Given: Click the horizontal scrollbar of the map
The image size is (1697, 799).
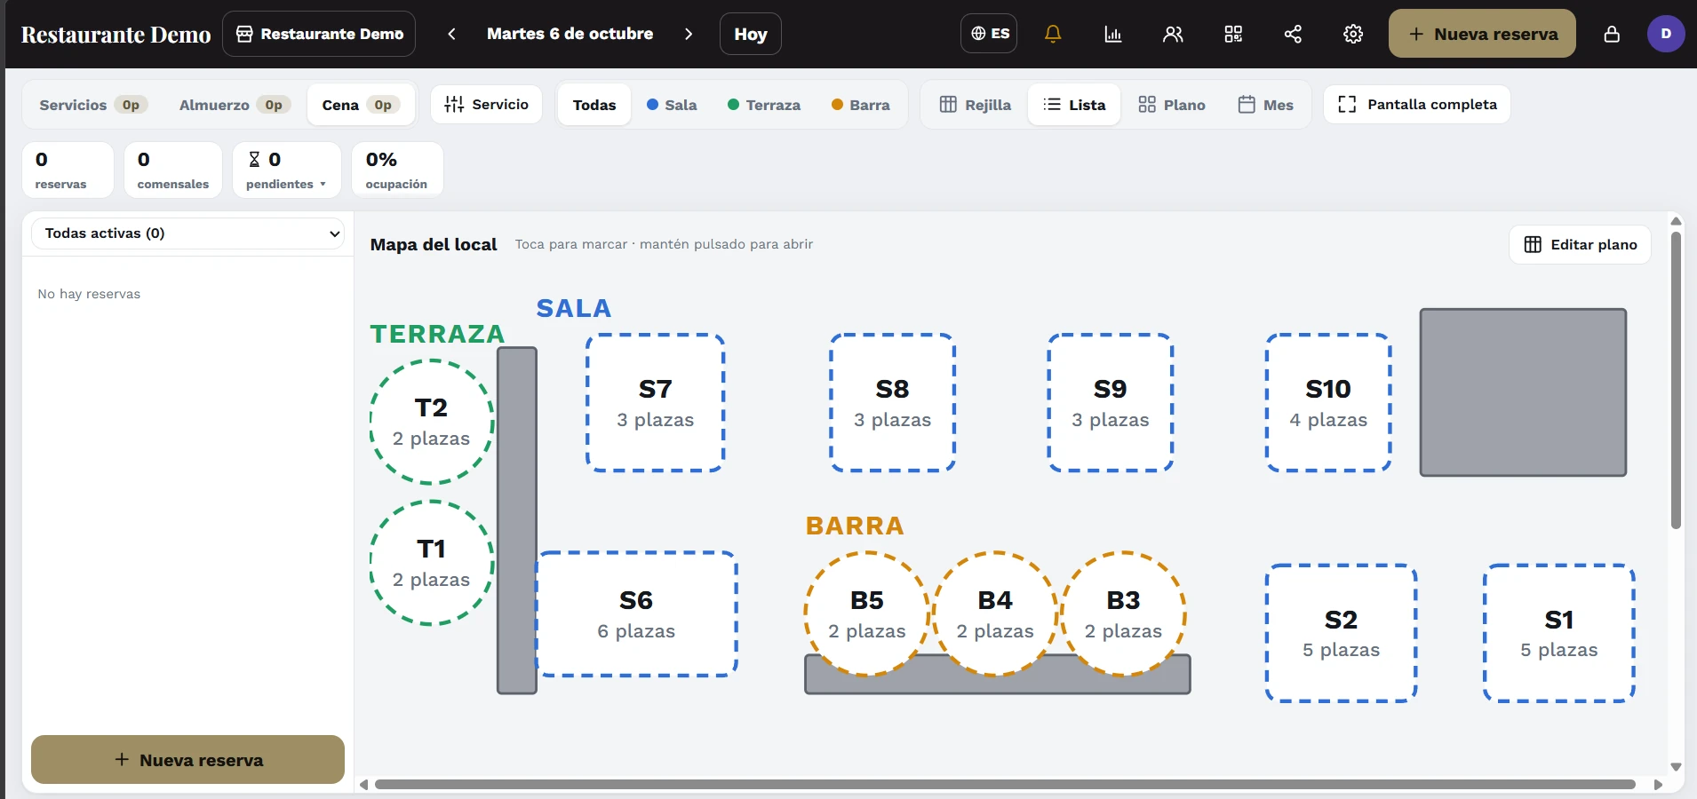Looking at the screenshot, I should point(1005,784).
